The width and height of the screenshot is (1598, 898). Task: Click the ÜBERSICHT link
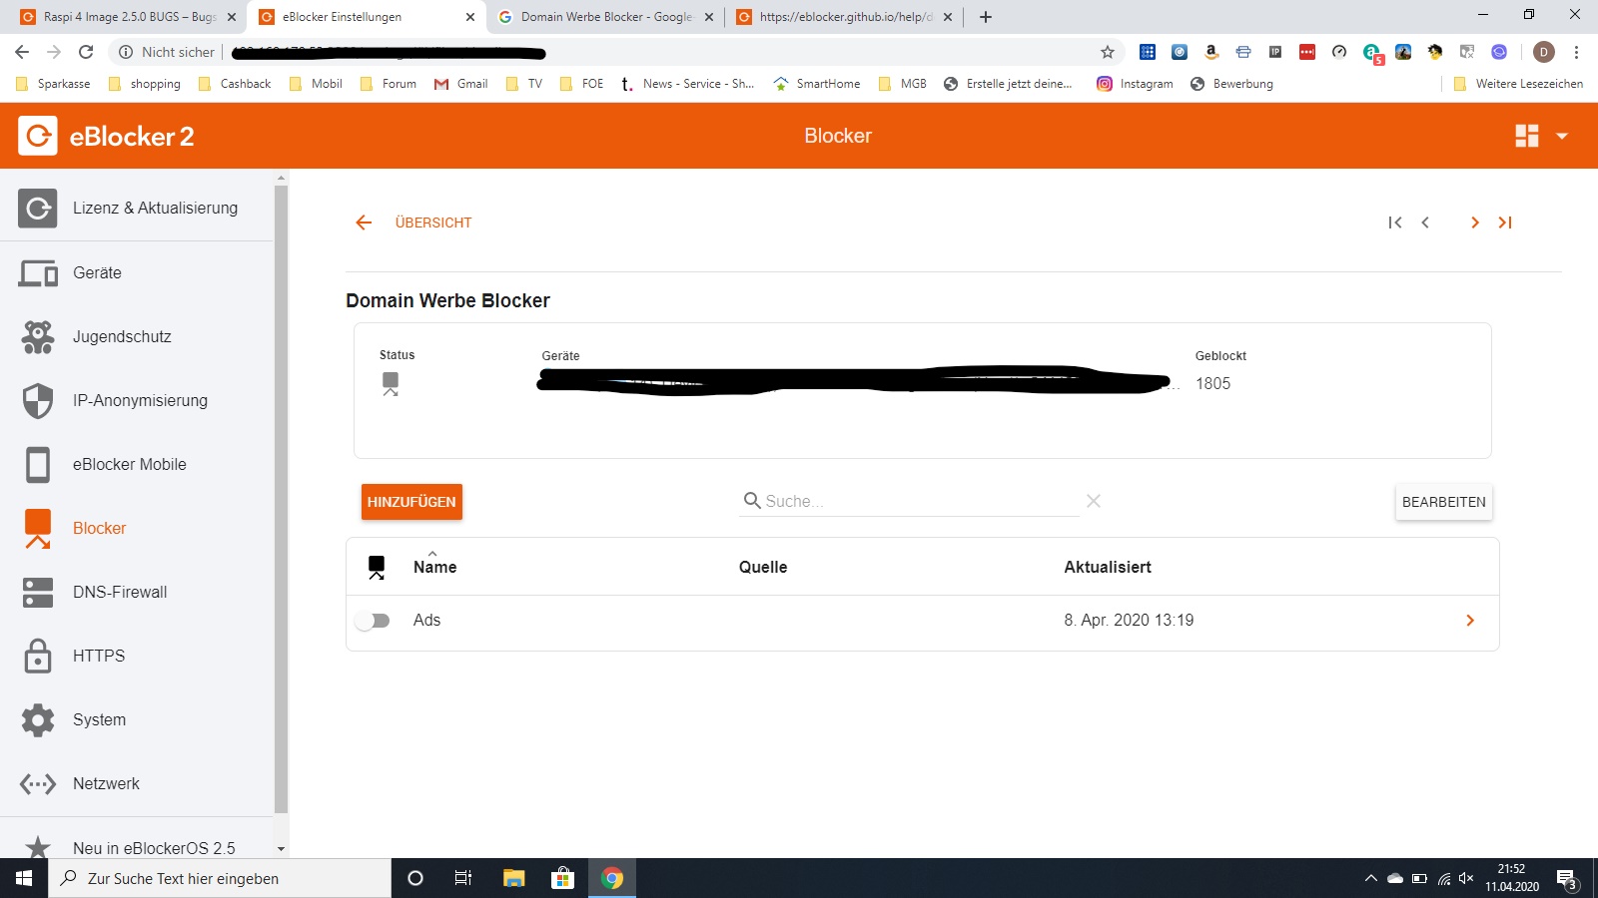(x=433, y=223)
